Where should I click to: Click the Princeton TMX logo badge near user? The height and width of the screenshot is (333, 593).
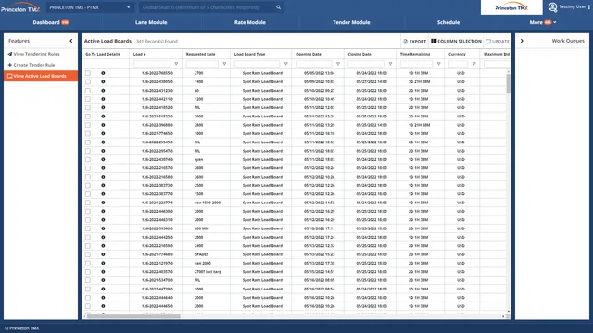pyautogui.click(x=511, y=7)
